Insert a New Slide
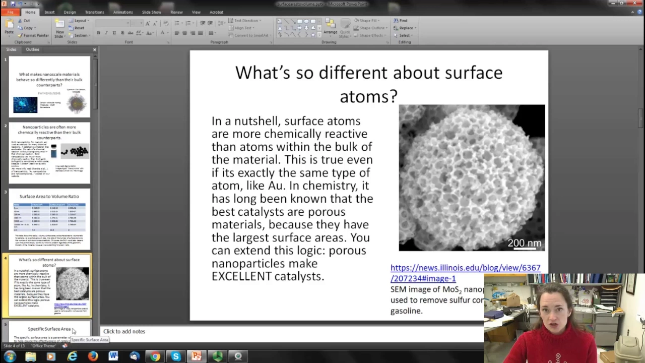Image resolution: width=645 pixels, height=363 pixels. tap(59, 29)
